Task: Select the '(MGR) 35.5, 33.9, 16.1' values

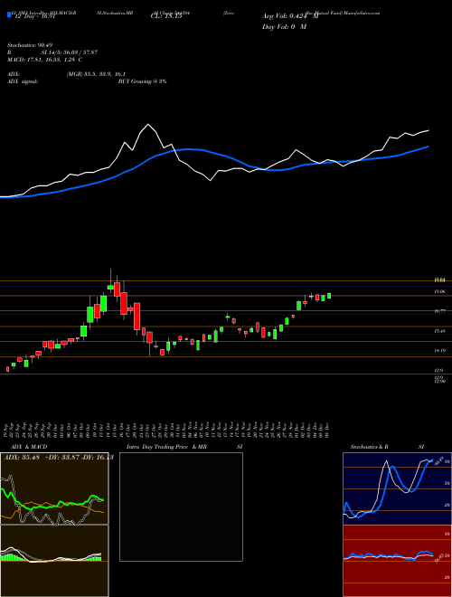Action: tap(96, 74)
